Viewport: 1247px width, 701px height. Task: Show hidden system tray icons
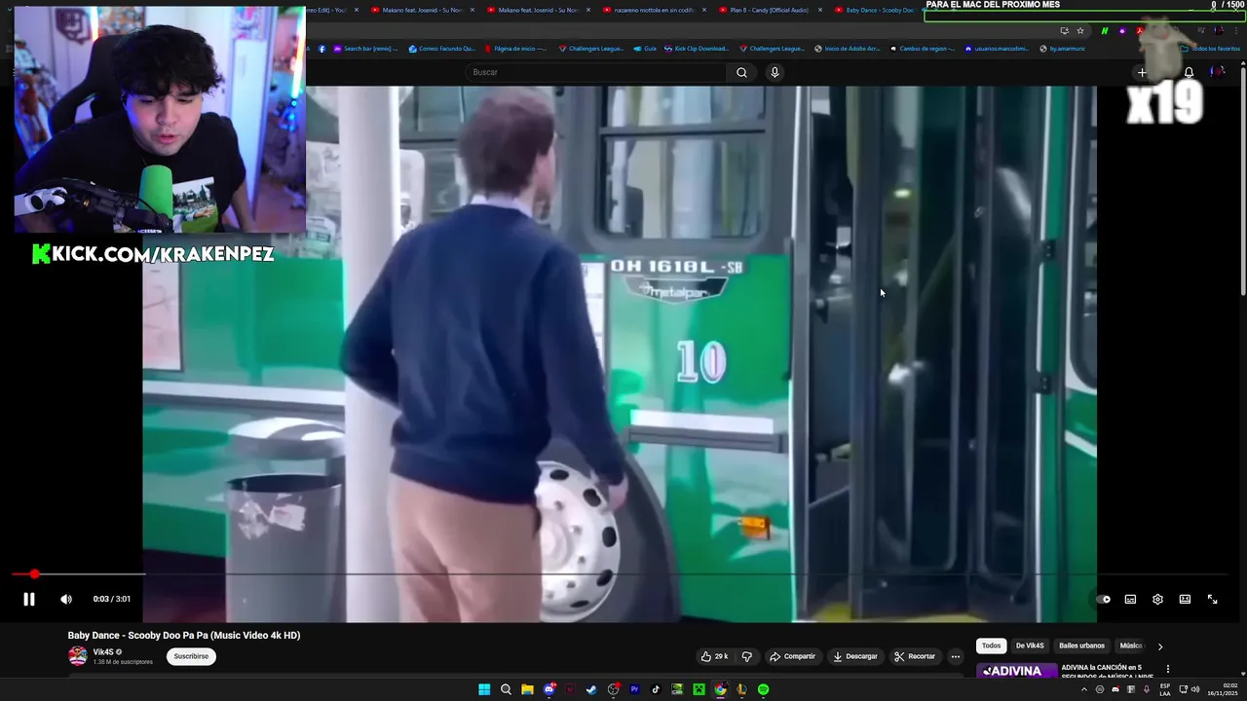tap(1084, 689)
